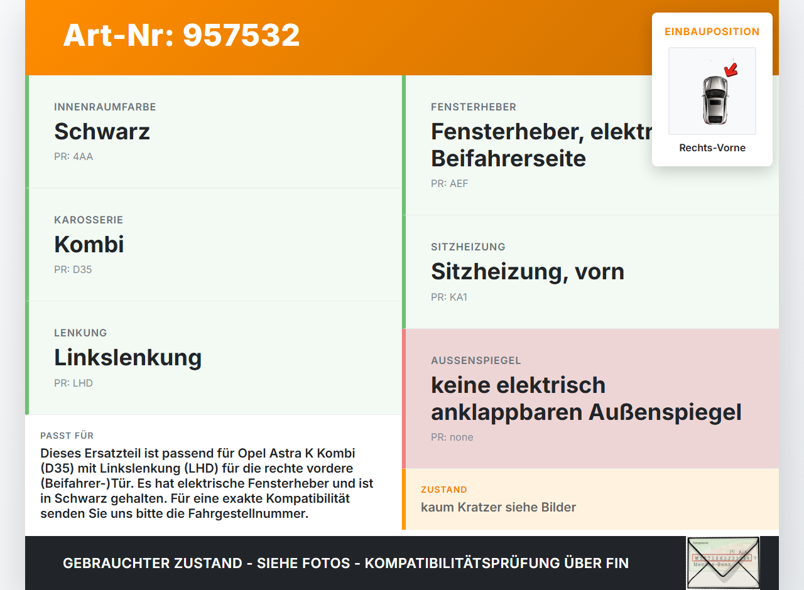Click the KOMPATIBILITÄTSPRÜFUNG ÜBER FIN banner text
Image resolution: width=804 pixels, height=590 pixels.
click(345, 563)
